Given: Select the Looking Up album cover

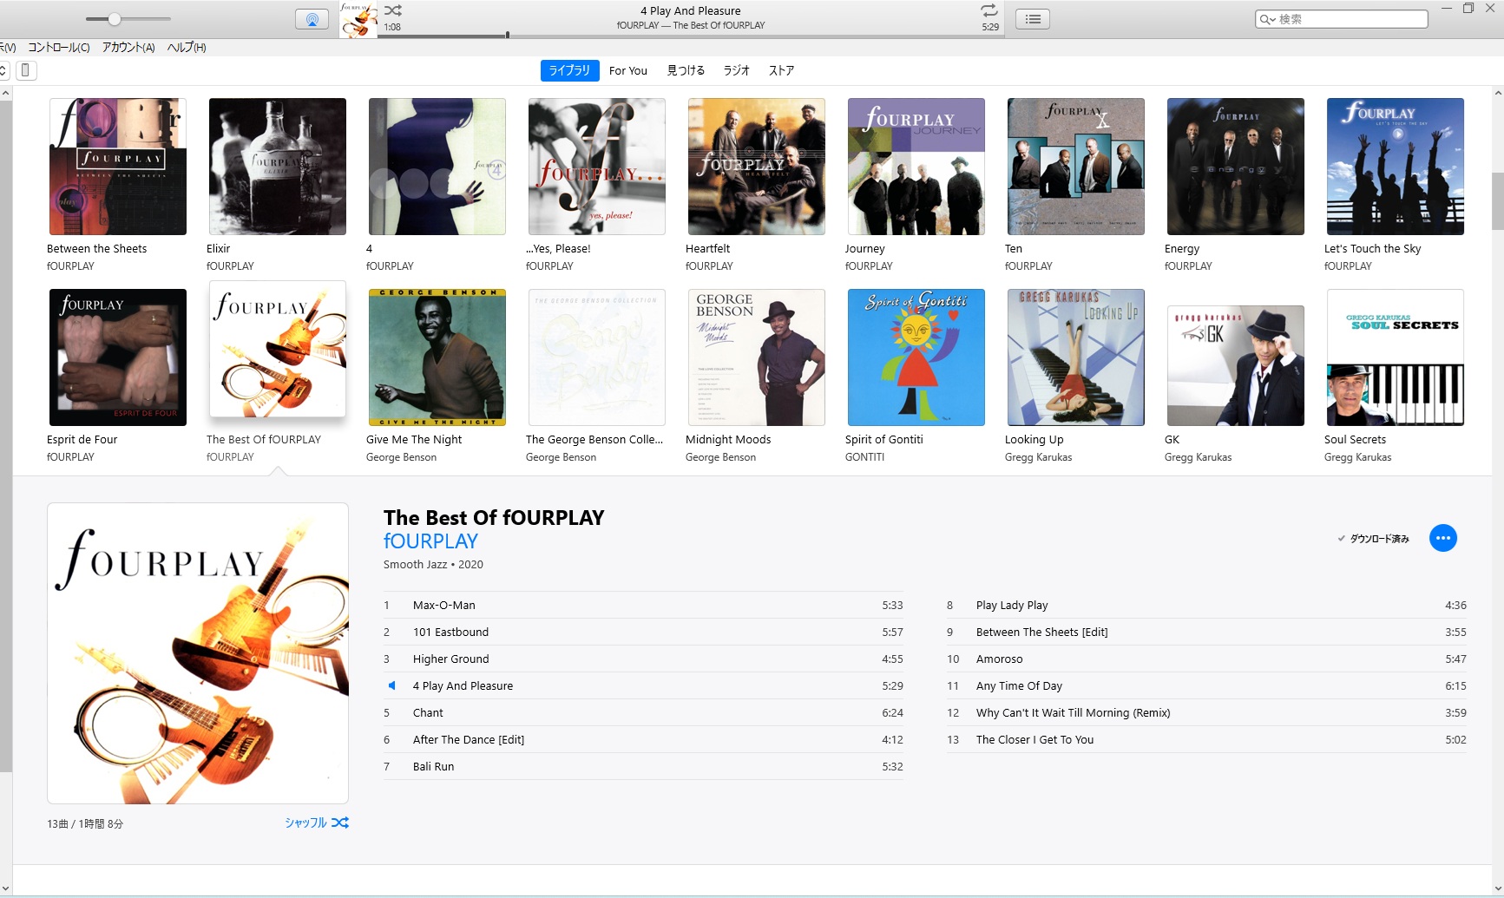Looking at the screenshot, I should (1076, 357).
